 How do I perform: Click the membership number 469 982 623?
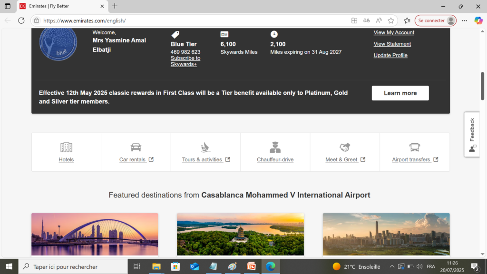coord(185,52)
